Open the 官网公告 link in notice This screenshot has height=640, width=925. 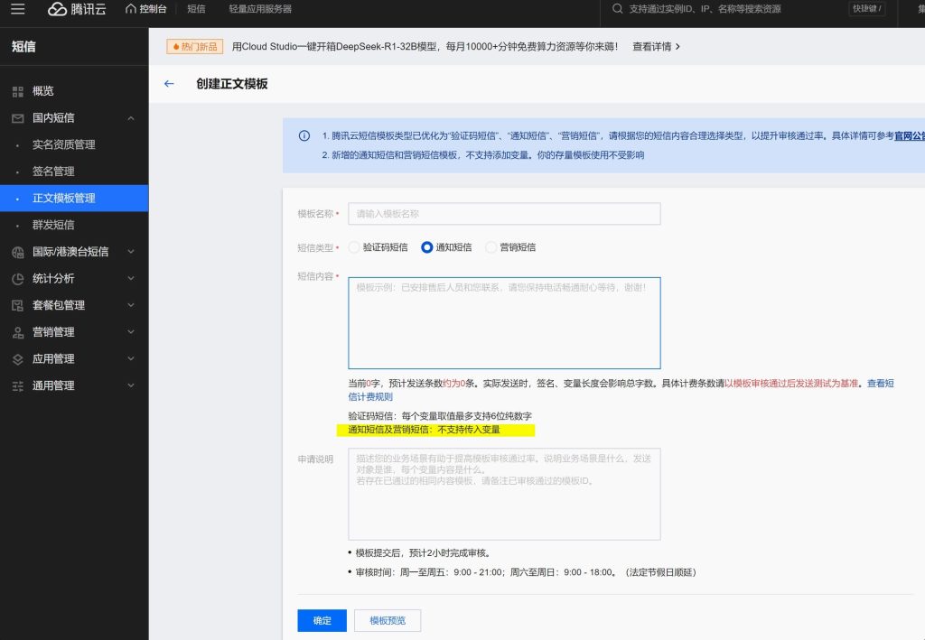click(x=910, y=136)
